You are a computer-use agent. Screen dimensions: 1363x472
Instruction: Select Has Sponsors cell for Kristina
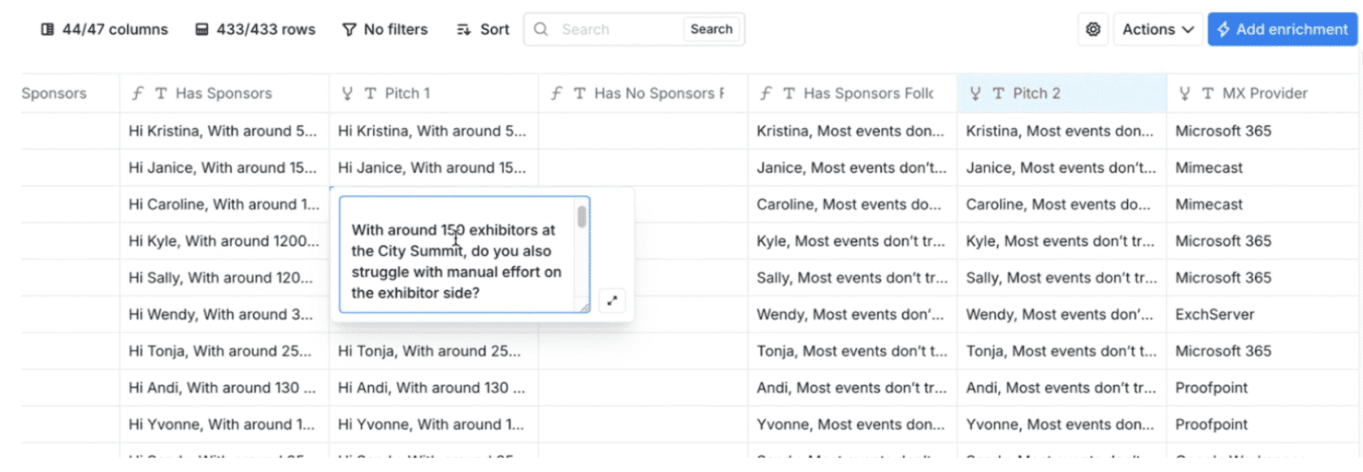[224, 131]
